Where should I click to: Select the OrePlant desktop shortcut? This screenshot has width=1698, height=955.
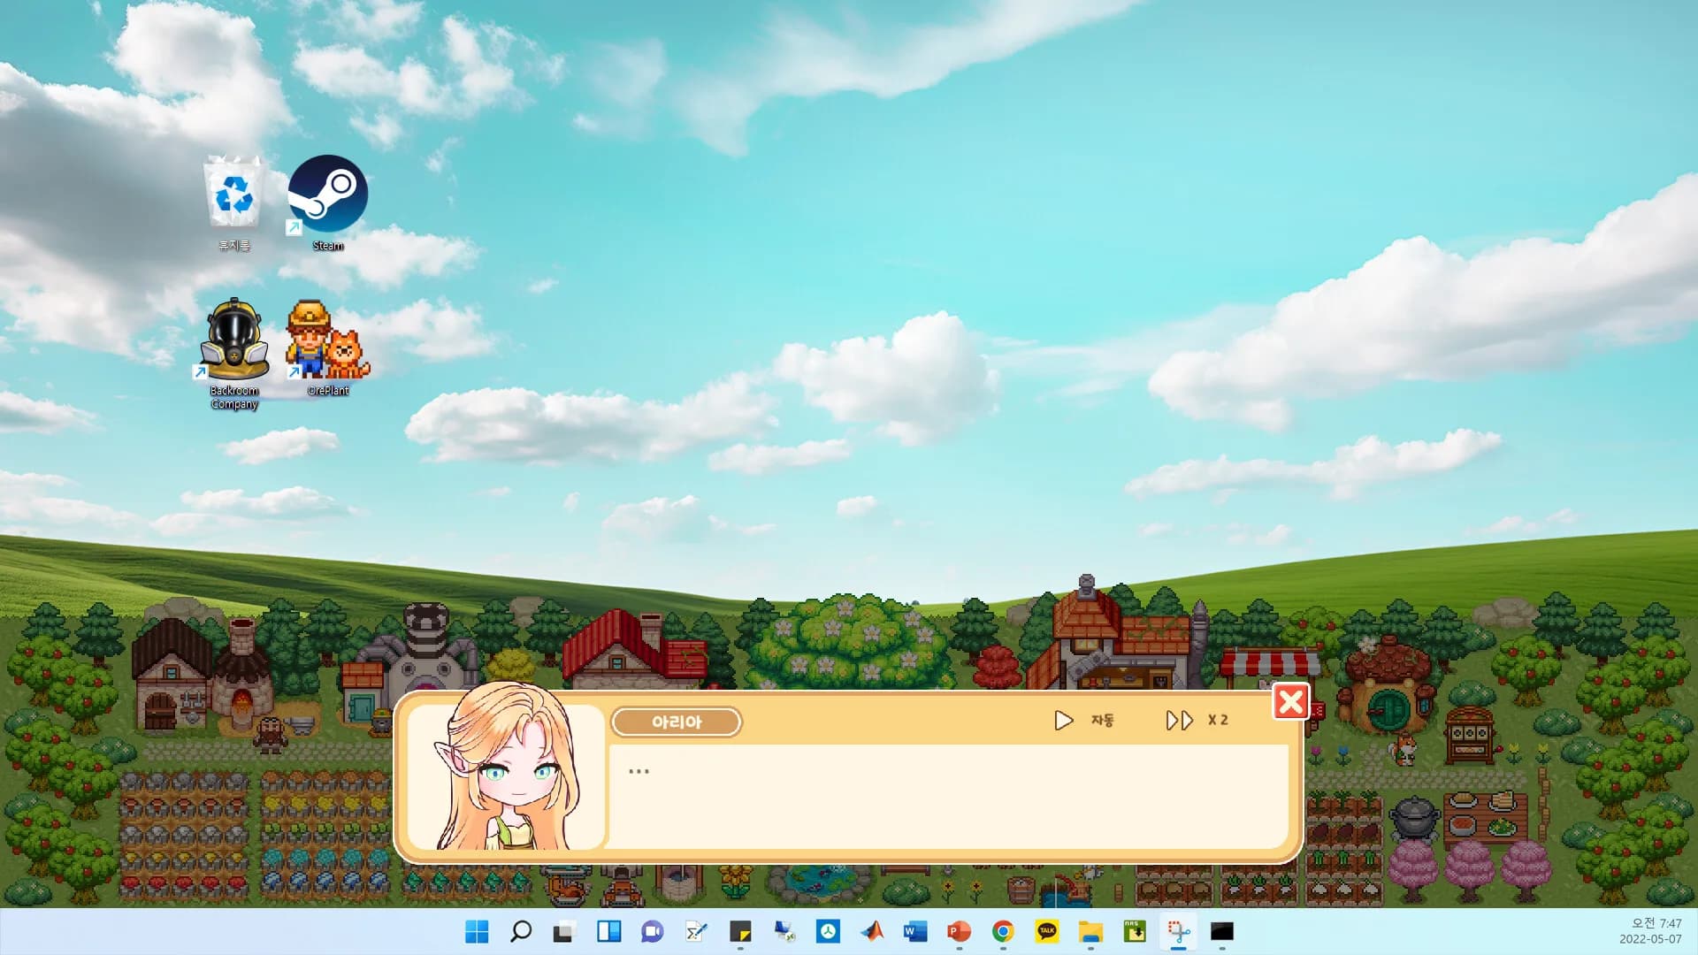pyautogui.click(x=327, y=348)
